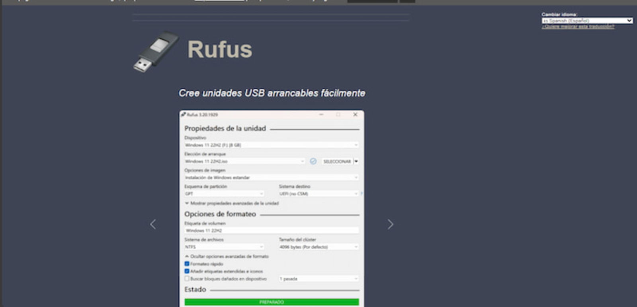The height and width of the screenshot is (307, 637).
Task: Click the 'Cambiar idioma:' label
Action: (559, 15)
